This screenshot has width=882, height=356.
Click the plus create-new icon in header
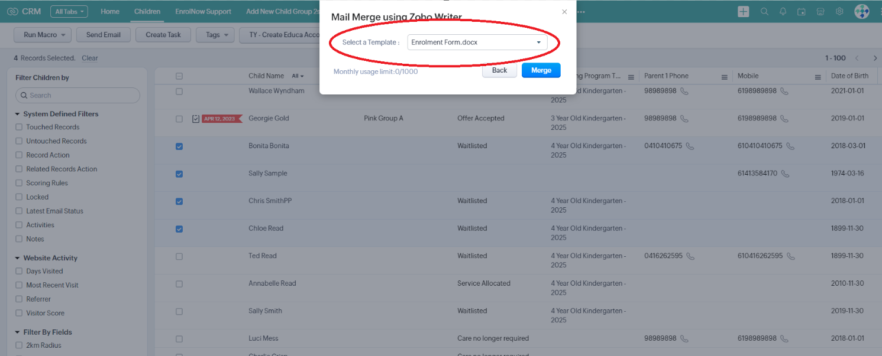point(744,11)
